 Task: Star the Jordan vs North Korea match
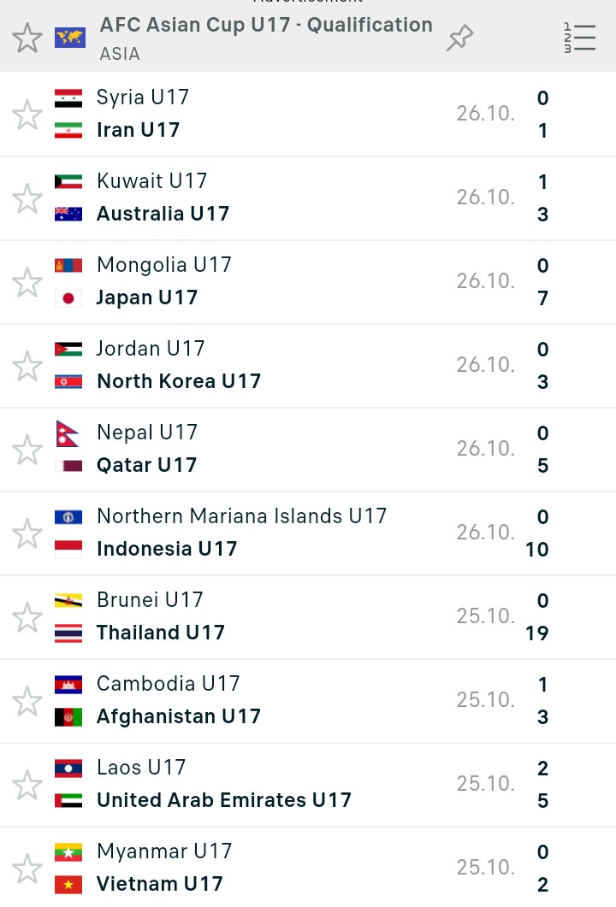[x=27, y=366]
